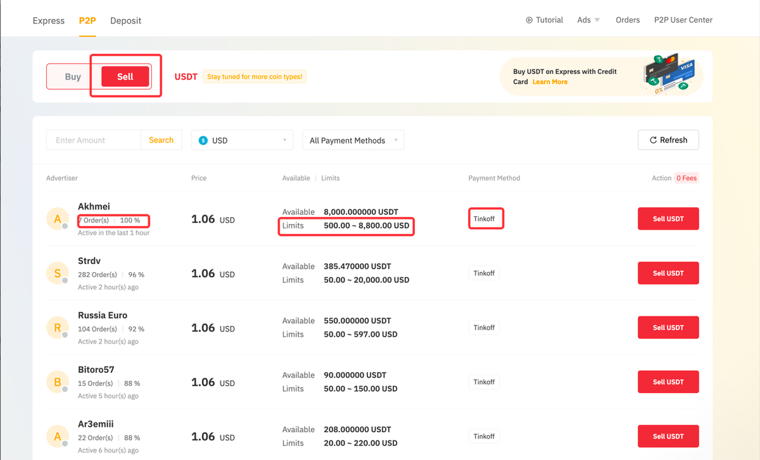
Task: Focus the Enter Amount field
Action: coord(94,140)
